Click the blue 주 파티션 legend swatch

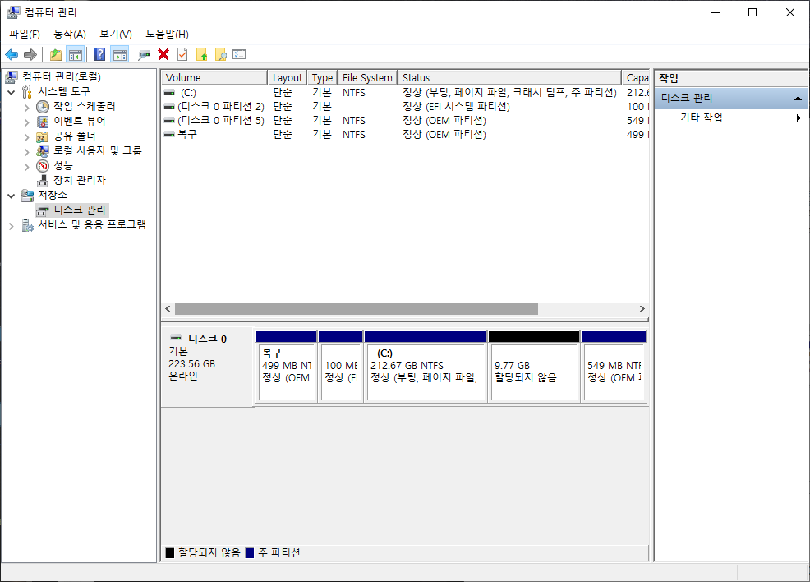[x=250, y=553]
